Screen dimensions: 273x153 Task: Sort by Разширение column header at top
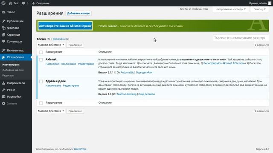pyautogui.click(x=54, y=52)
